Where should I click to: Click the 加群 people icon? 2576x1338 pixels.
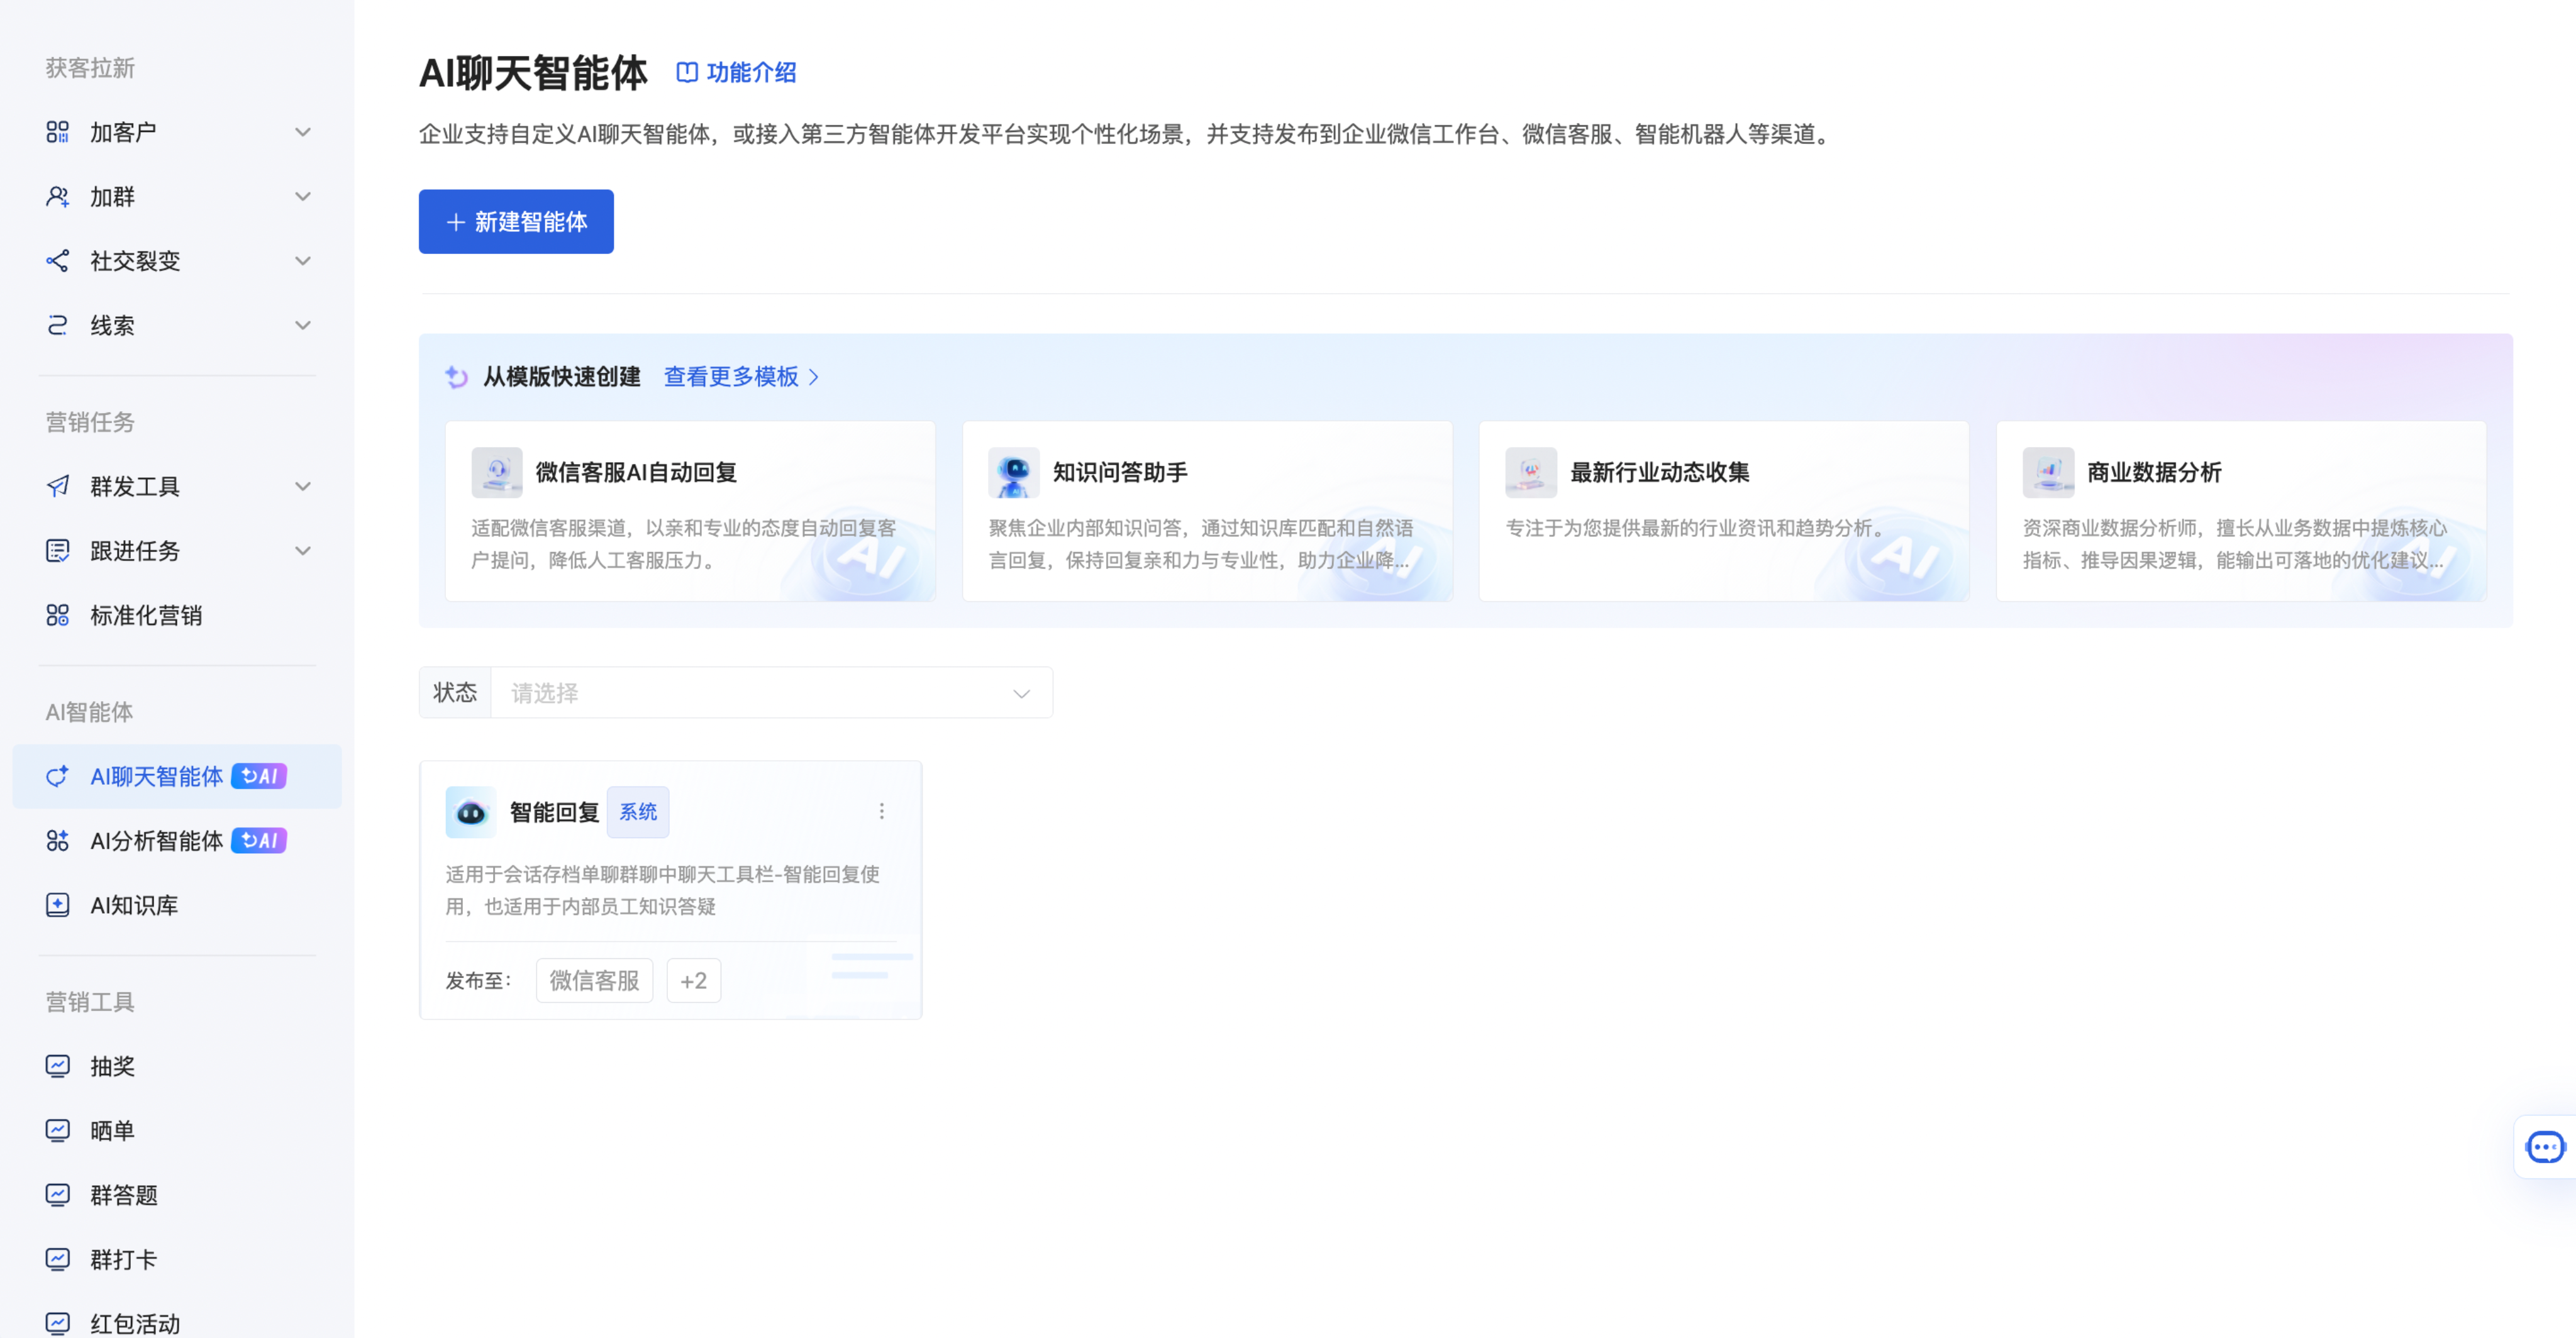(x=58, y=197)
